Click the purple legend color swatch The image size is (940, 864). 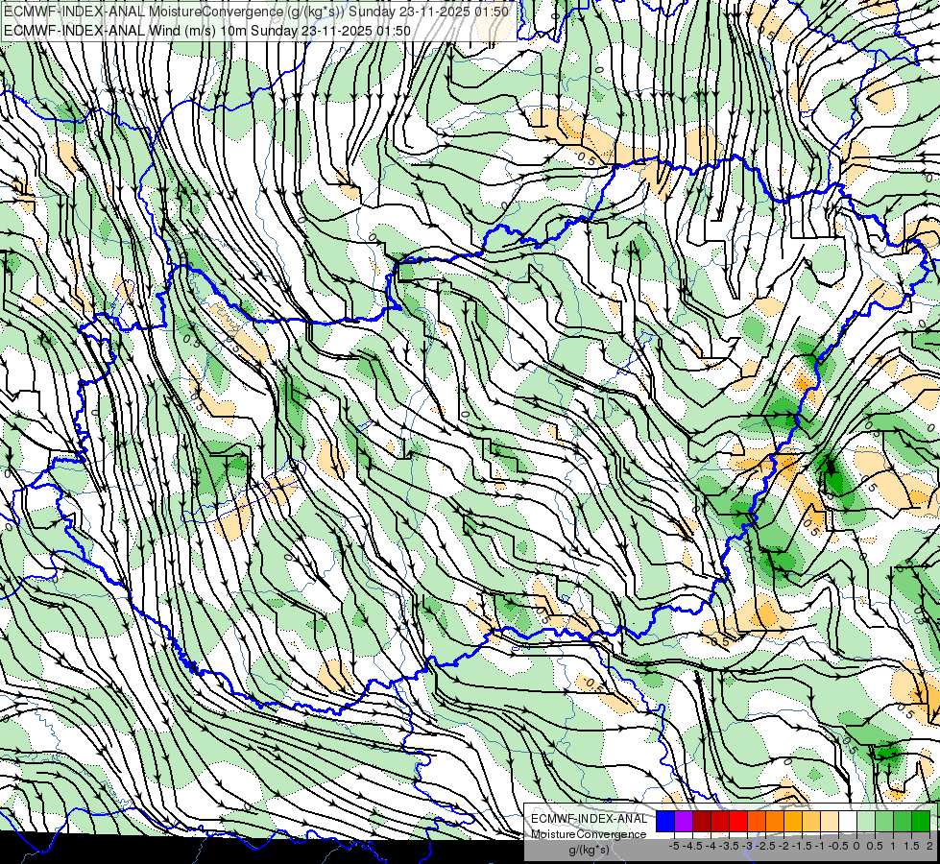[x=684, y=821]
